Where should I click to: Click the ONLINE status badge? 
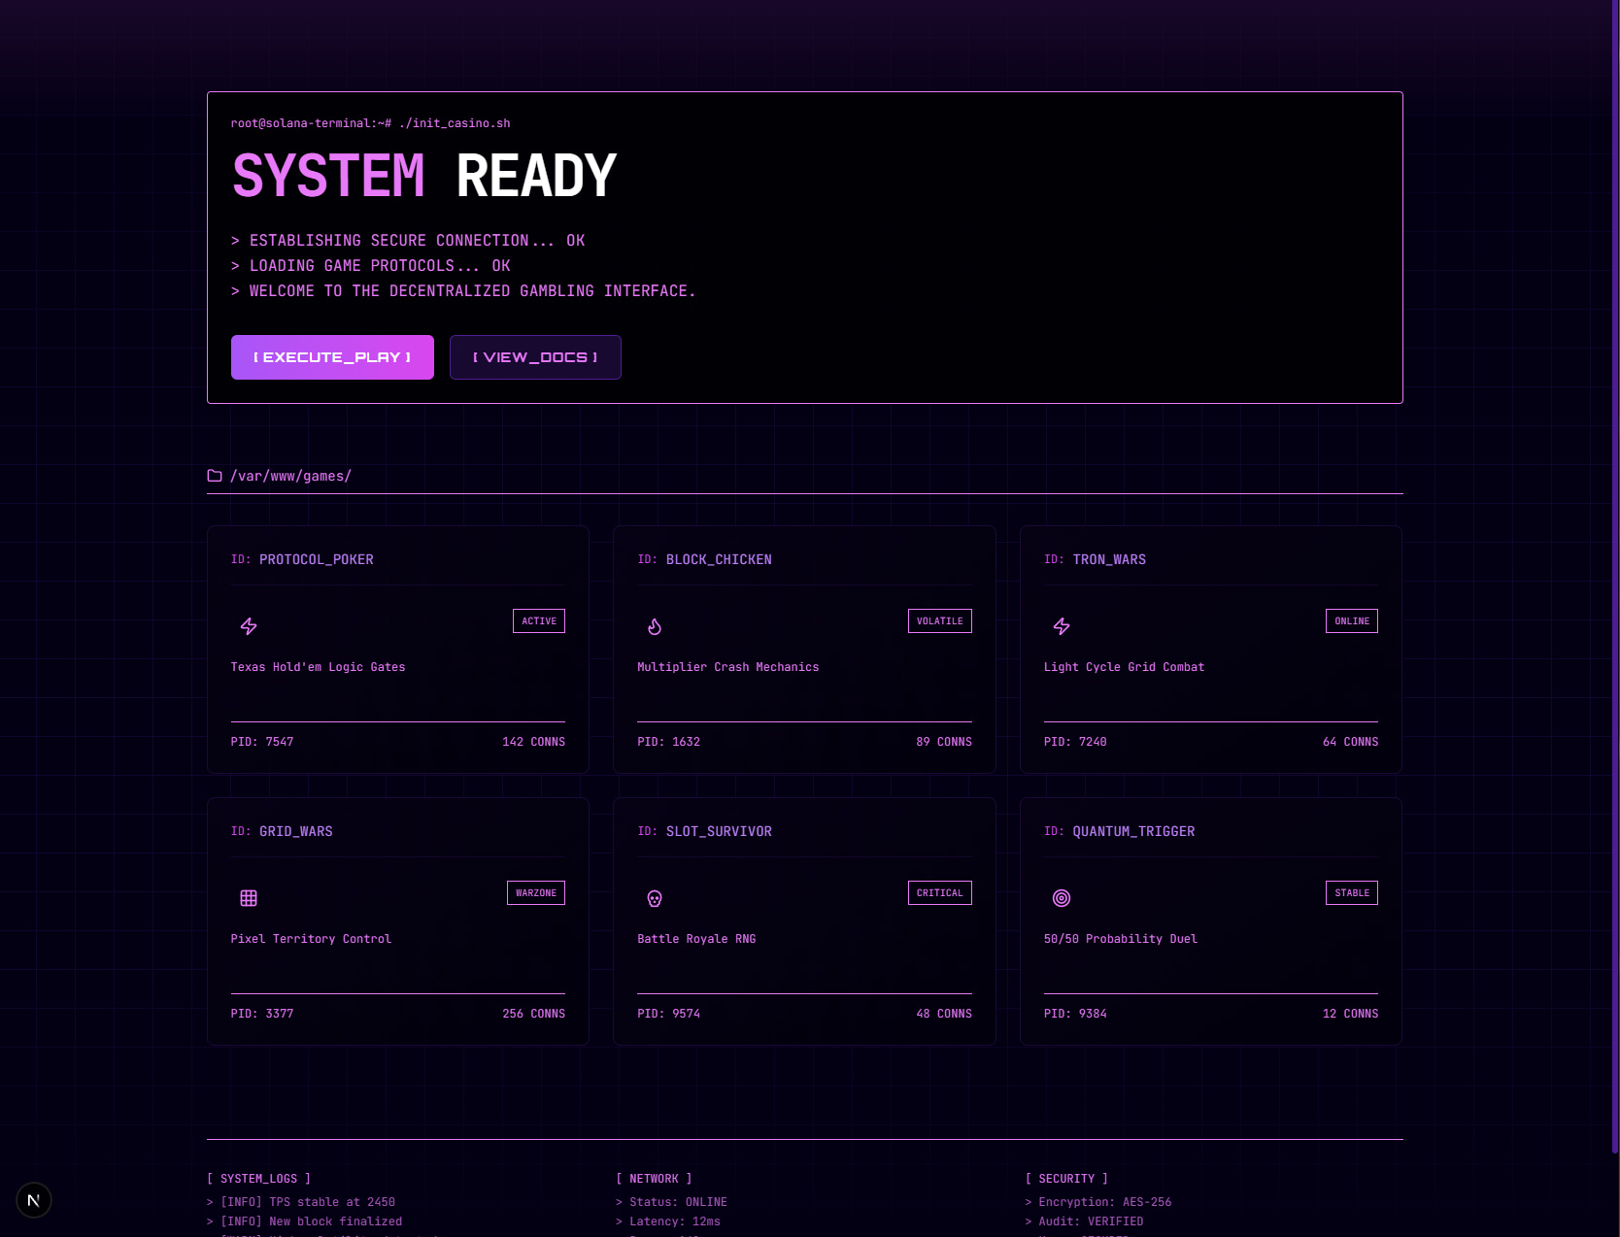pyautogui.click(x=1352, y=621)
